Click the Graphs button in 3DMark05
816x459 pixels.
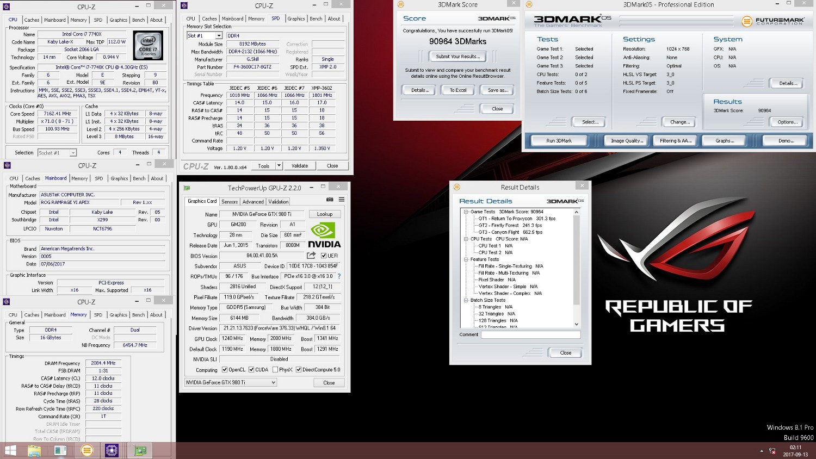coord(725,141)
